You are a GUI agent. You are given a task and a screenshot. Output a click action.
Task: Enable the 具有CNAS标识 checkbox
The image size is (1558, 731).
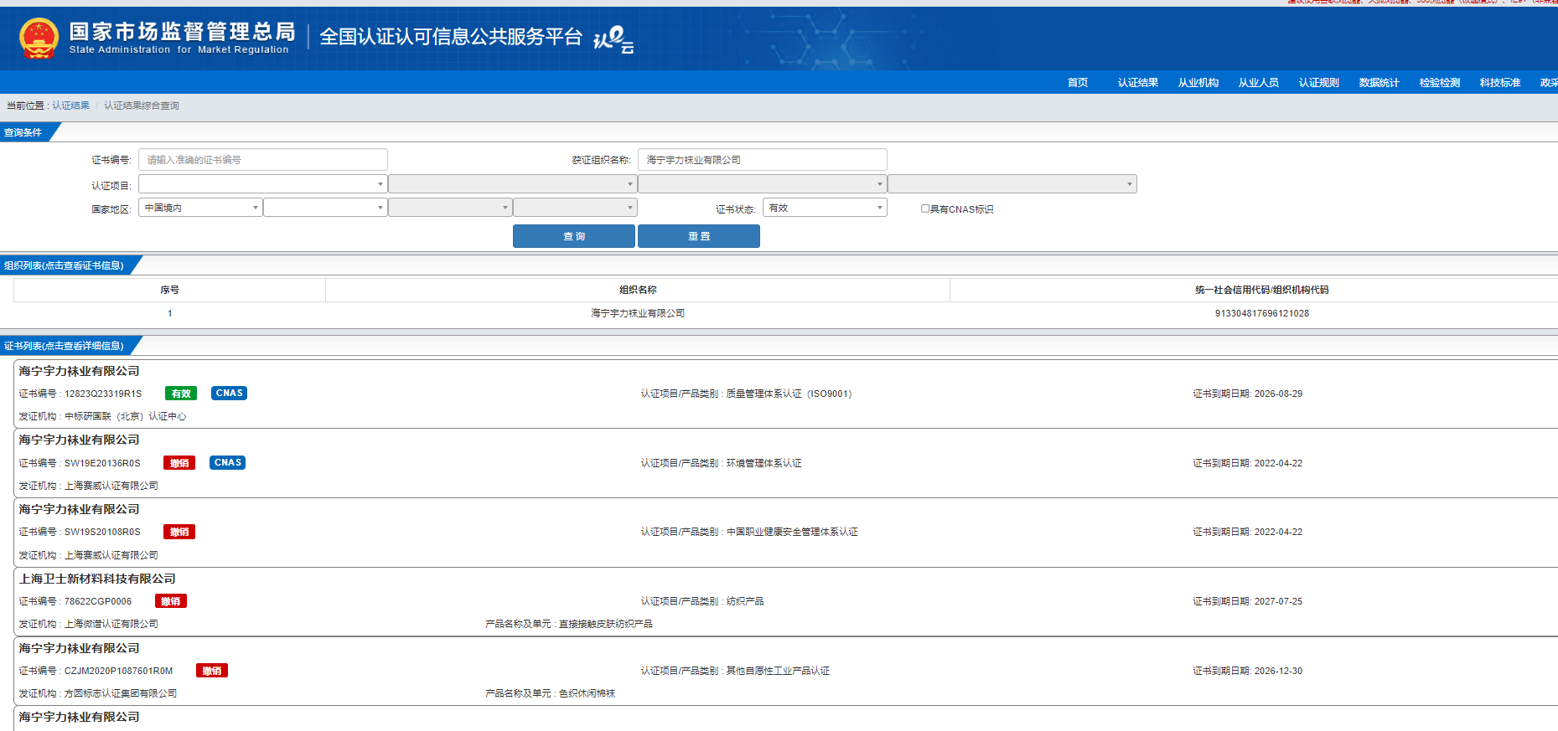[x=925, y=208]
